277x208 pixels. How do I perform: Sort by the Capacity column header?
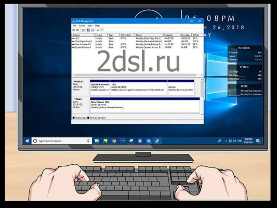172,35
